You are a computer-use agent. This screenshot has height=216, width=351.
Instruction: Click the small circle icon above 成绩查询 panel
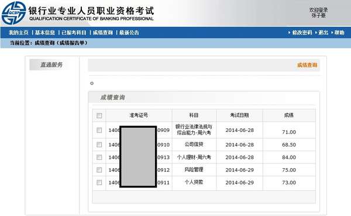pos(92,83)
